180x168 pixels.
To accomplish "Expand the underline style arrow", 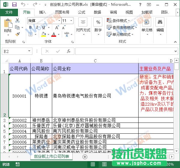I will [49, 27].
